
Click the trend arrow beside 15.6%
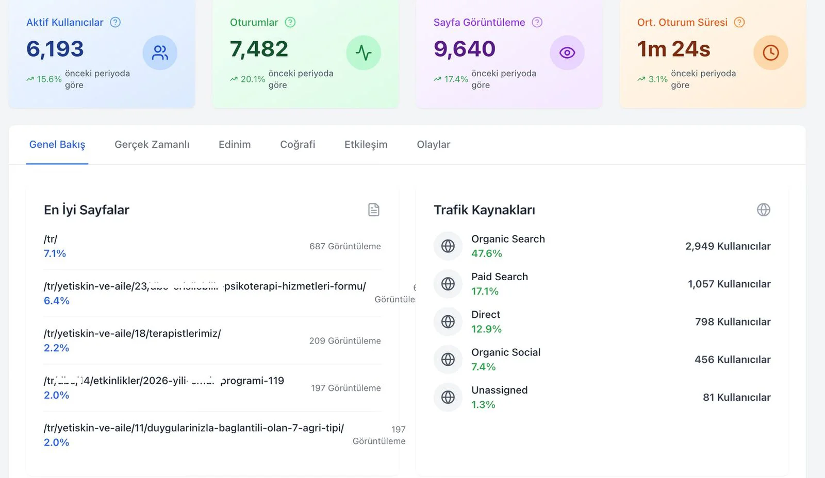point(30,79)
